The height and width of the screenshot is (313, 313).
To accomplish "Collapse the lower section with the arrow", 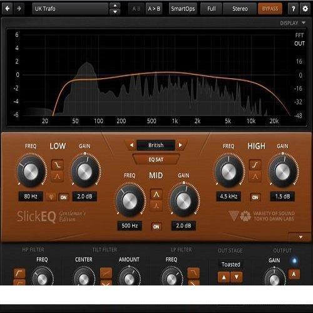I will [x=300, y=237].
